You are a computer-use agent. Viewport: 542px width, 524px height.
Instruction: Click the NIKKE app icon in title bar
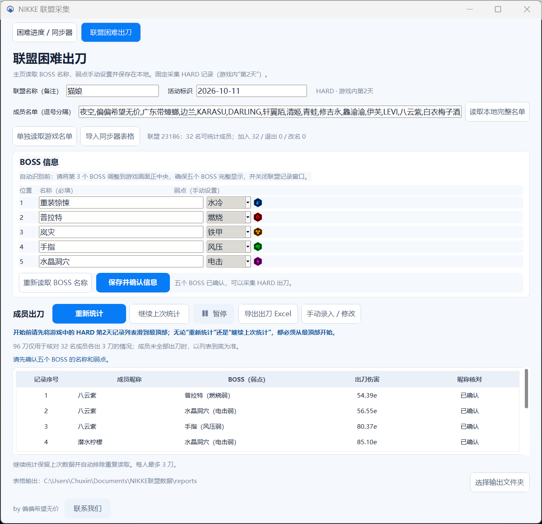coord(10,9)
